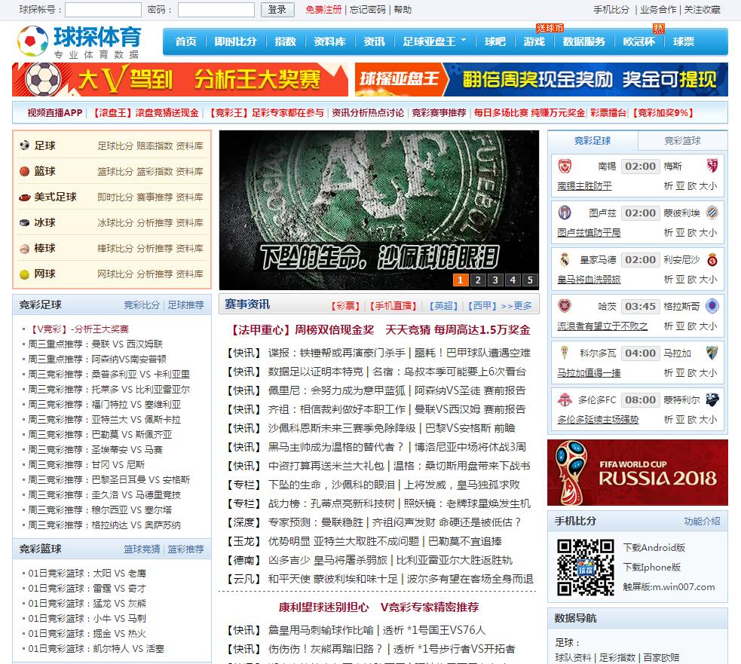Click the 忘记密码 link
The image size is (741, 664).
pos(368,10)
